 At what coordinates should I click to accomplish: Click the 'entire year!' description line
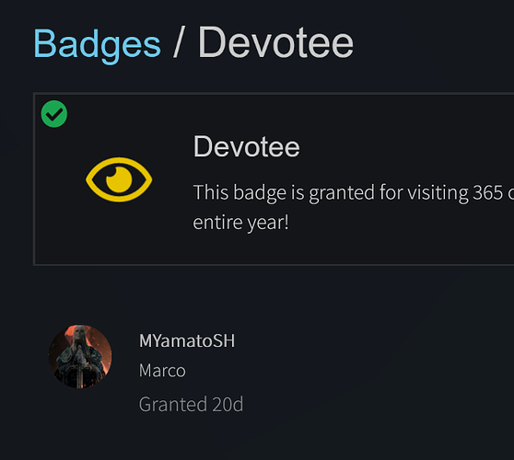click(x=240, y=223)
